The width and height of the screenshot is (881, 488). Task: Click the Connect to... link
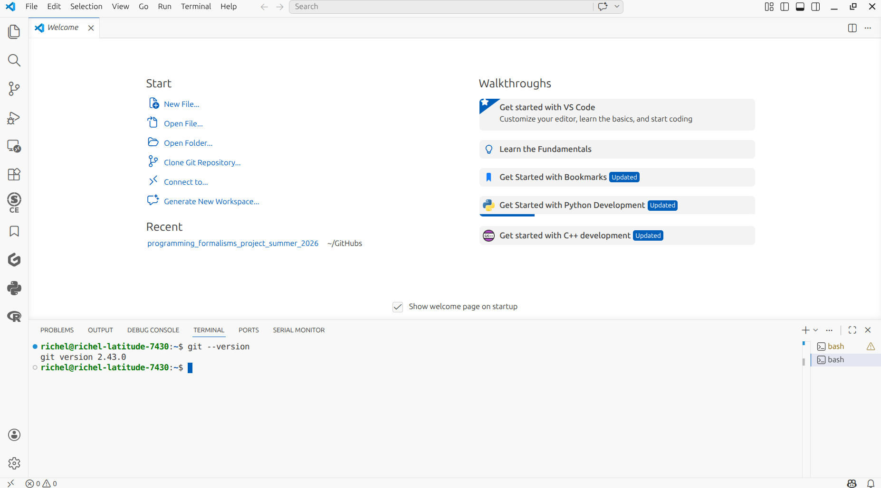click(x=186, y=182)
